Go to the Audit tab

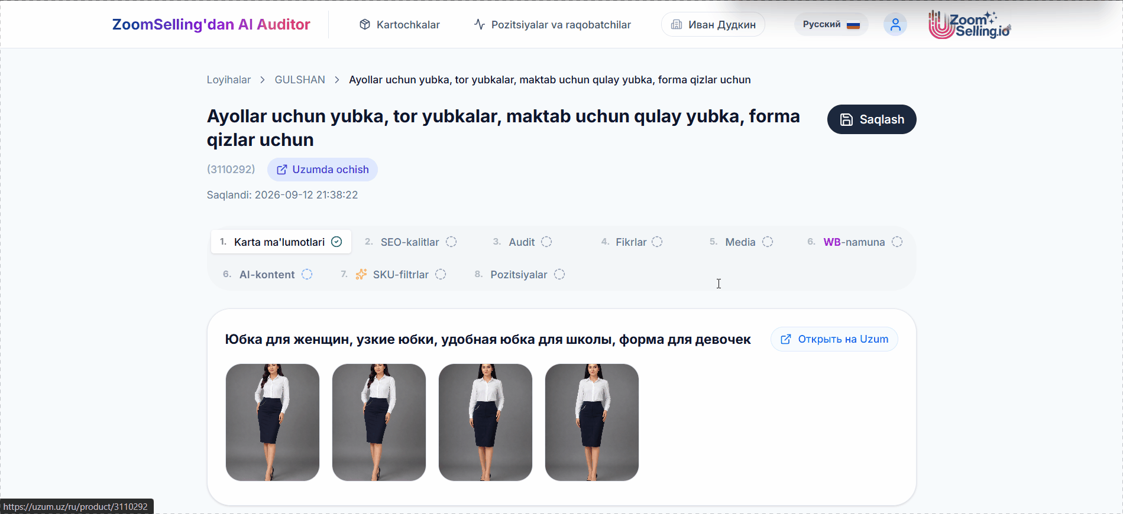point(522,242)
